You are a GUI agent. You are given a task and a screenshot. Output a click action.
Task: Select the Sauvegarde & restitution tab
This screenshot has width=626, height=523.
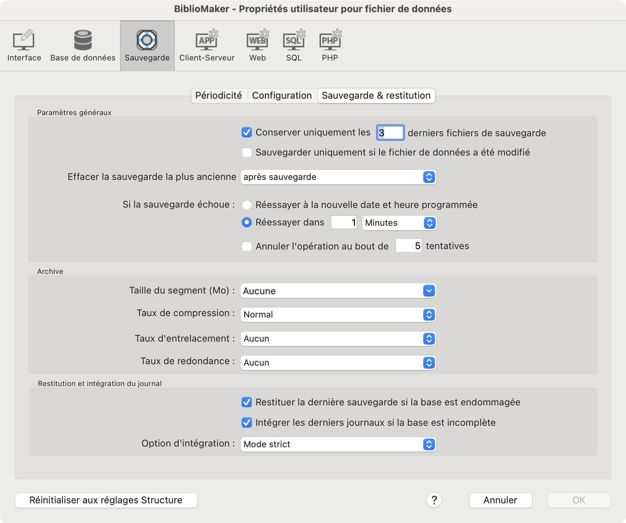pyautogui.click(x=376, y=95)
